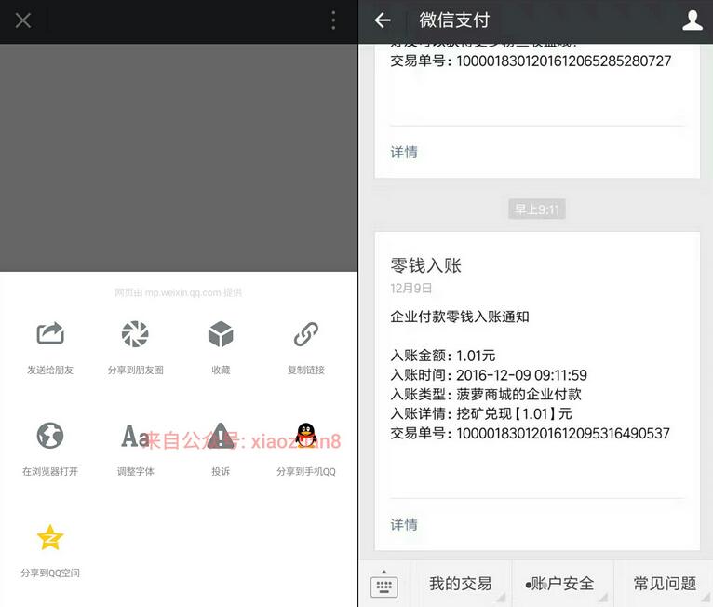Viewport: 713px width, 607px height.
Task: Tap the 微信支付 header title
Action: [x=454, y=20]
